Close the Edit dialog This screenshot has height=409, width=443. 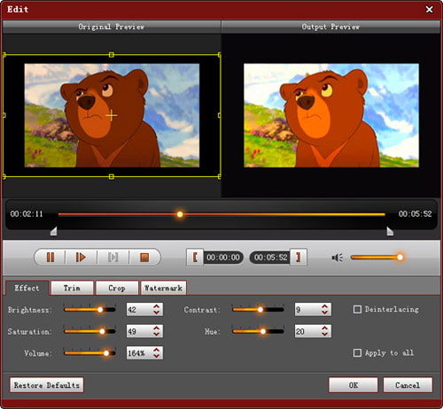click(x=429, y=10)
